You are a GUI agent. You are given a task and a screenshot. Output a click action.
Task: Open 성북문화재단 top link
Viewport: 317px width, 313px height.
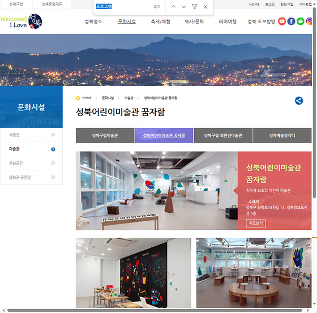(52, 5)
